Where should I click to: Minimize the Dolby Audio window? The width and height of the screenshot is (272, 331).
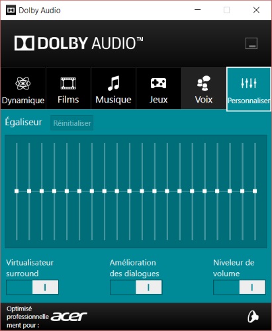pyautogui.click(x=198, y=10)
